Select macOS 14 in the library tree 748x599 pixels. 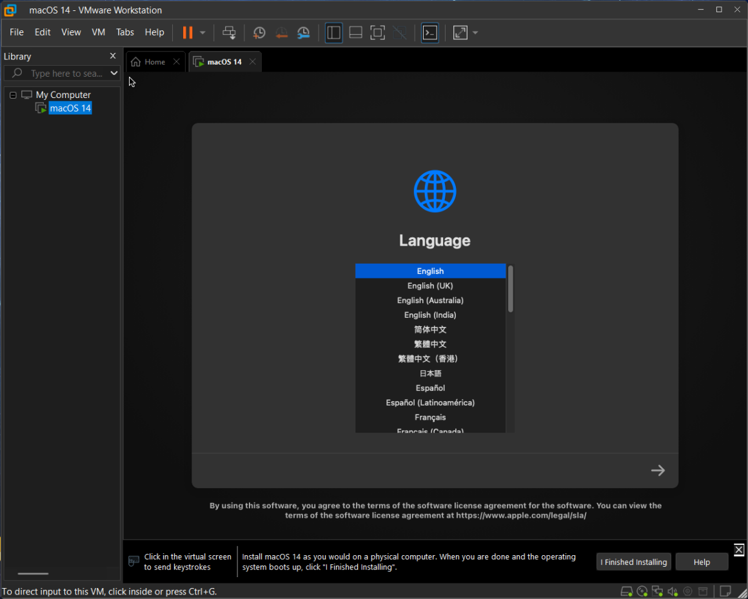click(70, 108)
